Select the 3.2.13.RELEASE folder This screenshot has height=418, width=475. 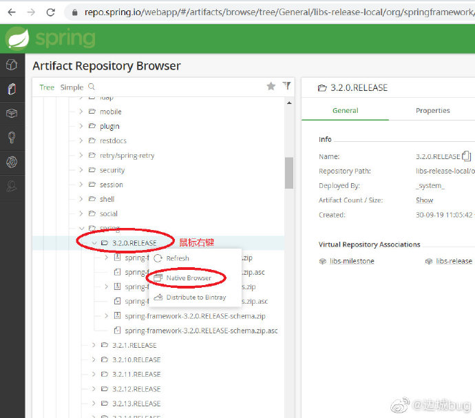(136, 404)
